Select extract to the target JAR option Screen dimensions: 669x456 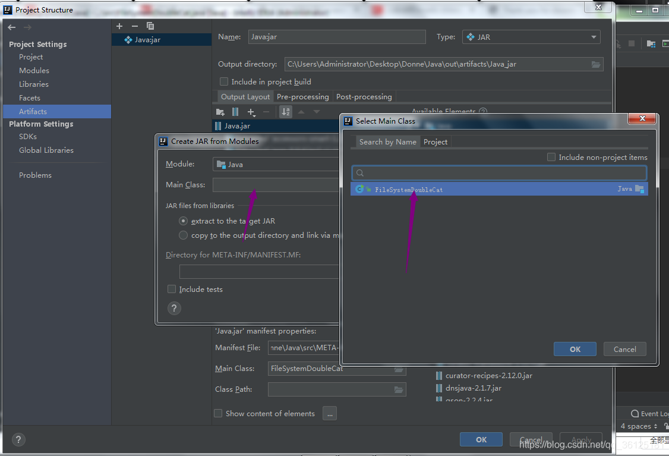[x=183, y=221]
